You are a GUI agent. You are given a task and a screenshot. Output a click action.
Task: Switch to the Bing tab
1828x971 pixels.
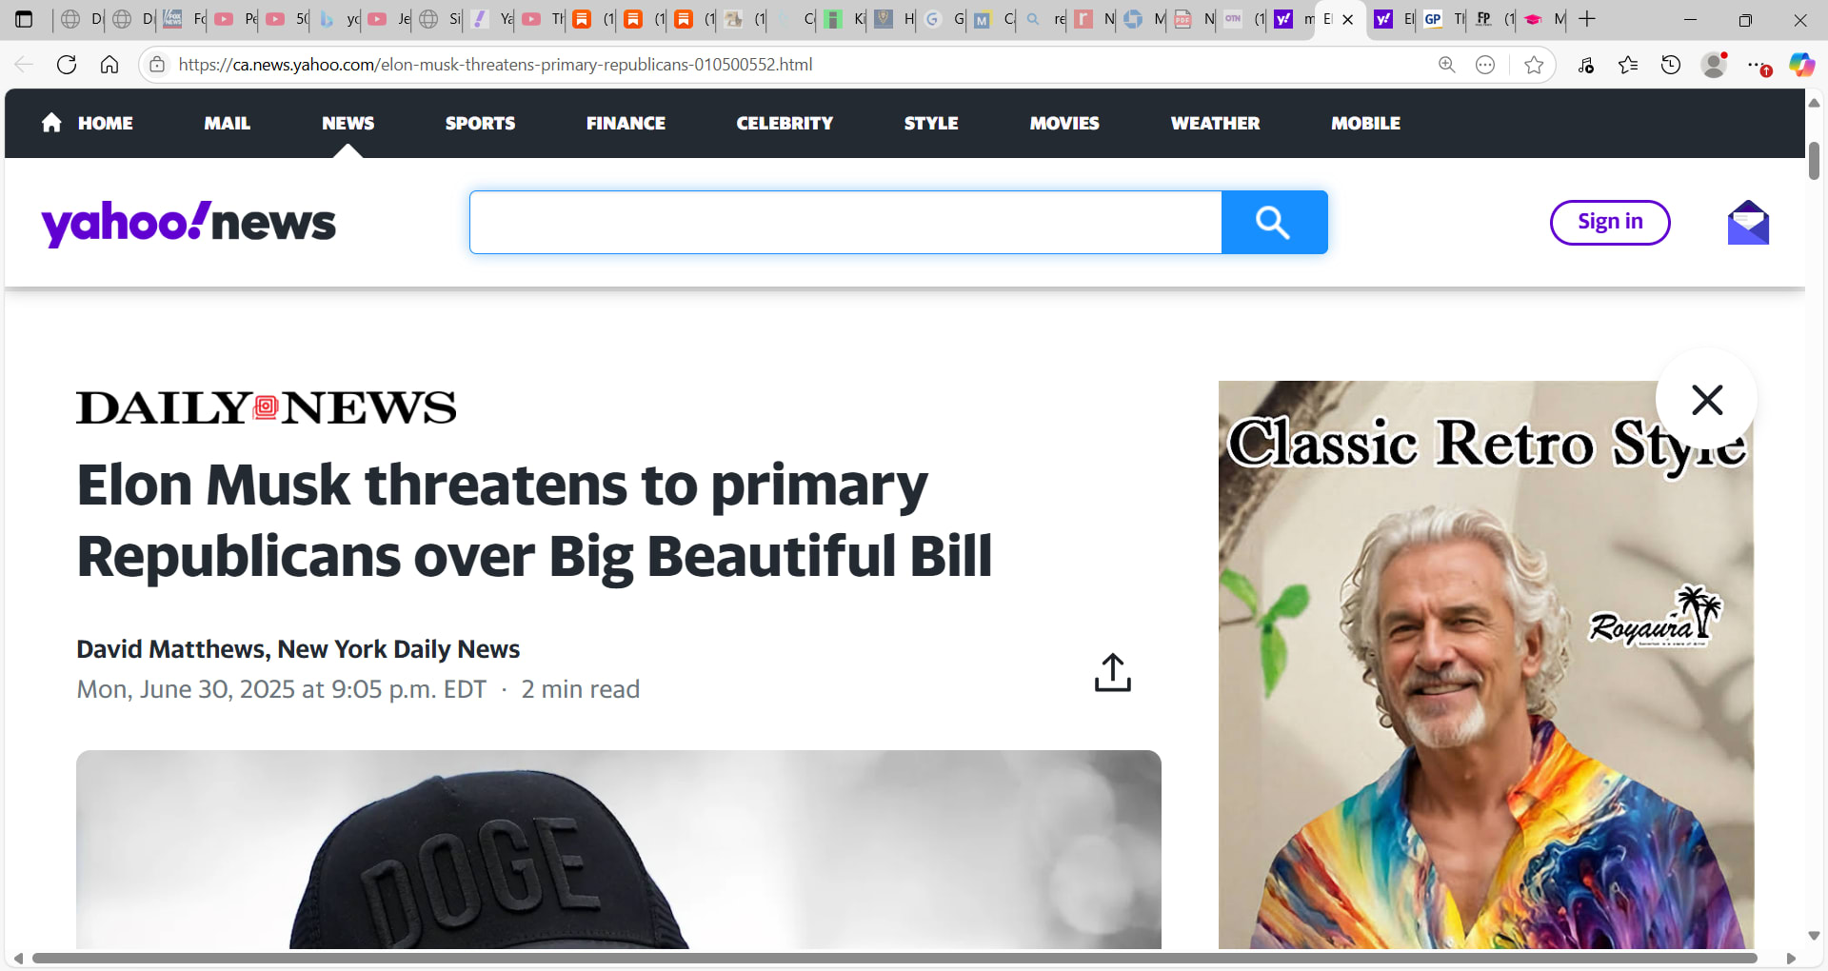pyautogui.click(x=338, y=19)
